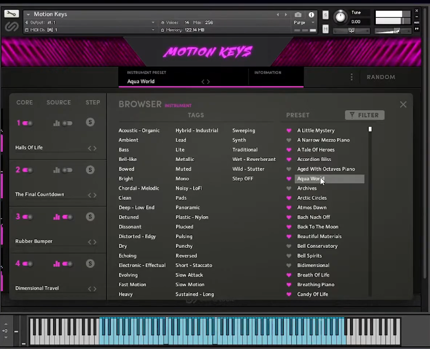Toggle heart for Aqua World preset
The width and height of the screenshot is (430, 349).
point(289,179)
